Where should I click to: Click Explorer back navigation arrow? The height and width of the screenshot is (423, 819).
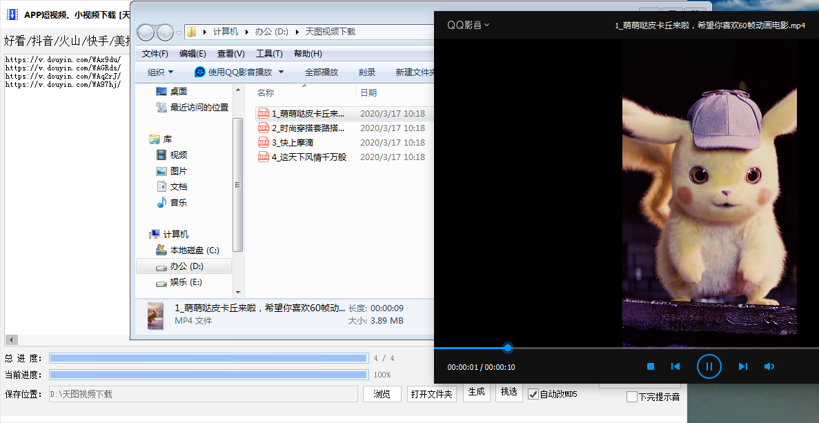click(146, 32)
